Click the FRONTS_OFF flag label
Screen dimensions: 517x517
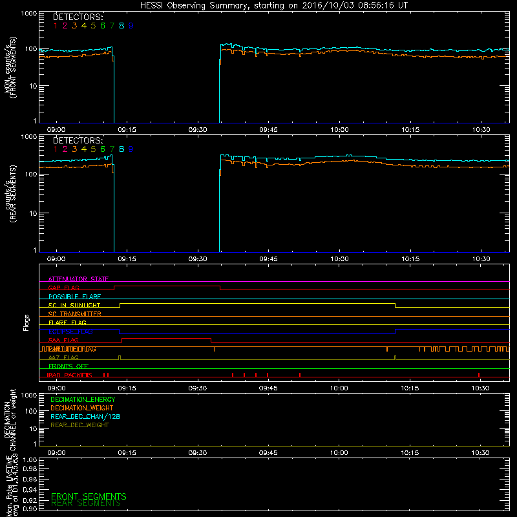point(69,366)
